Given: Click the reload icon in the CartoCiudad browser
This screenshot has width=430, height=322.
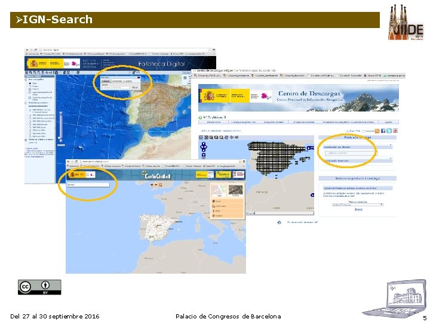Looking at the screenshot, I should click(x=76, y=162).
